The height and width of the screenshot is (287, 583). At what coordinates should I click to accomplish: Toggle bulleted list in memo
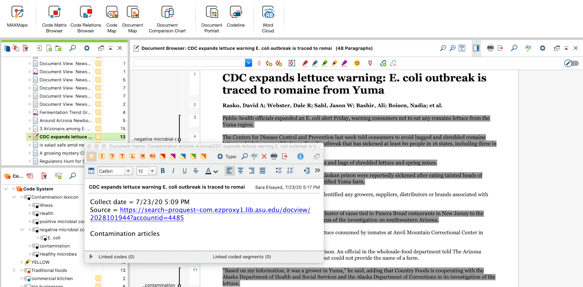279,171
